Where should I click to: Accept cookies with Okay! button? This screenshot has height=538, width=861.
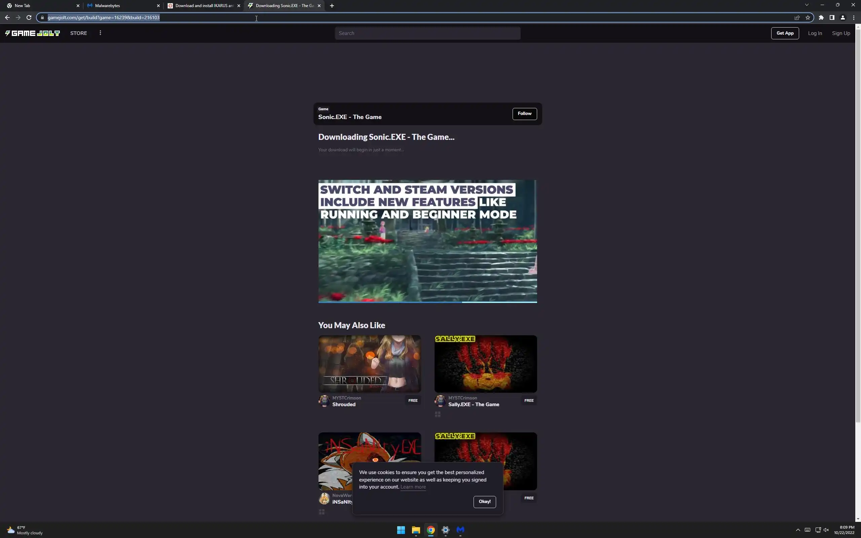coord(484,501)
